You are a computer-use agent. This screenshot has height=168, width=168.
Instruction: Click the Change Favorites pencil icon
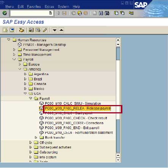[45, 30]
